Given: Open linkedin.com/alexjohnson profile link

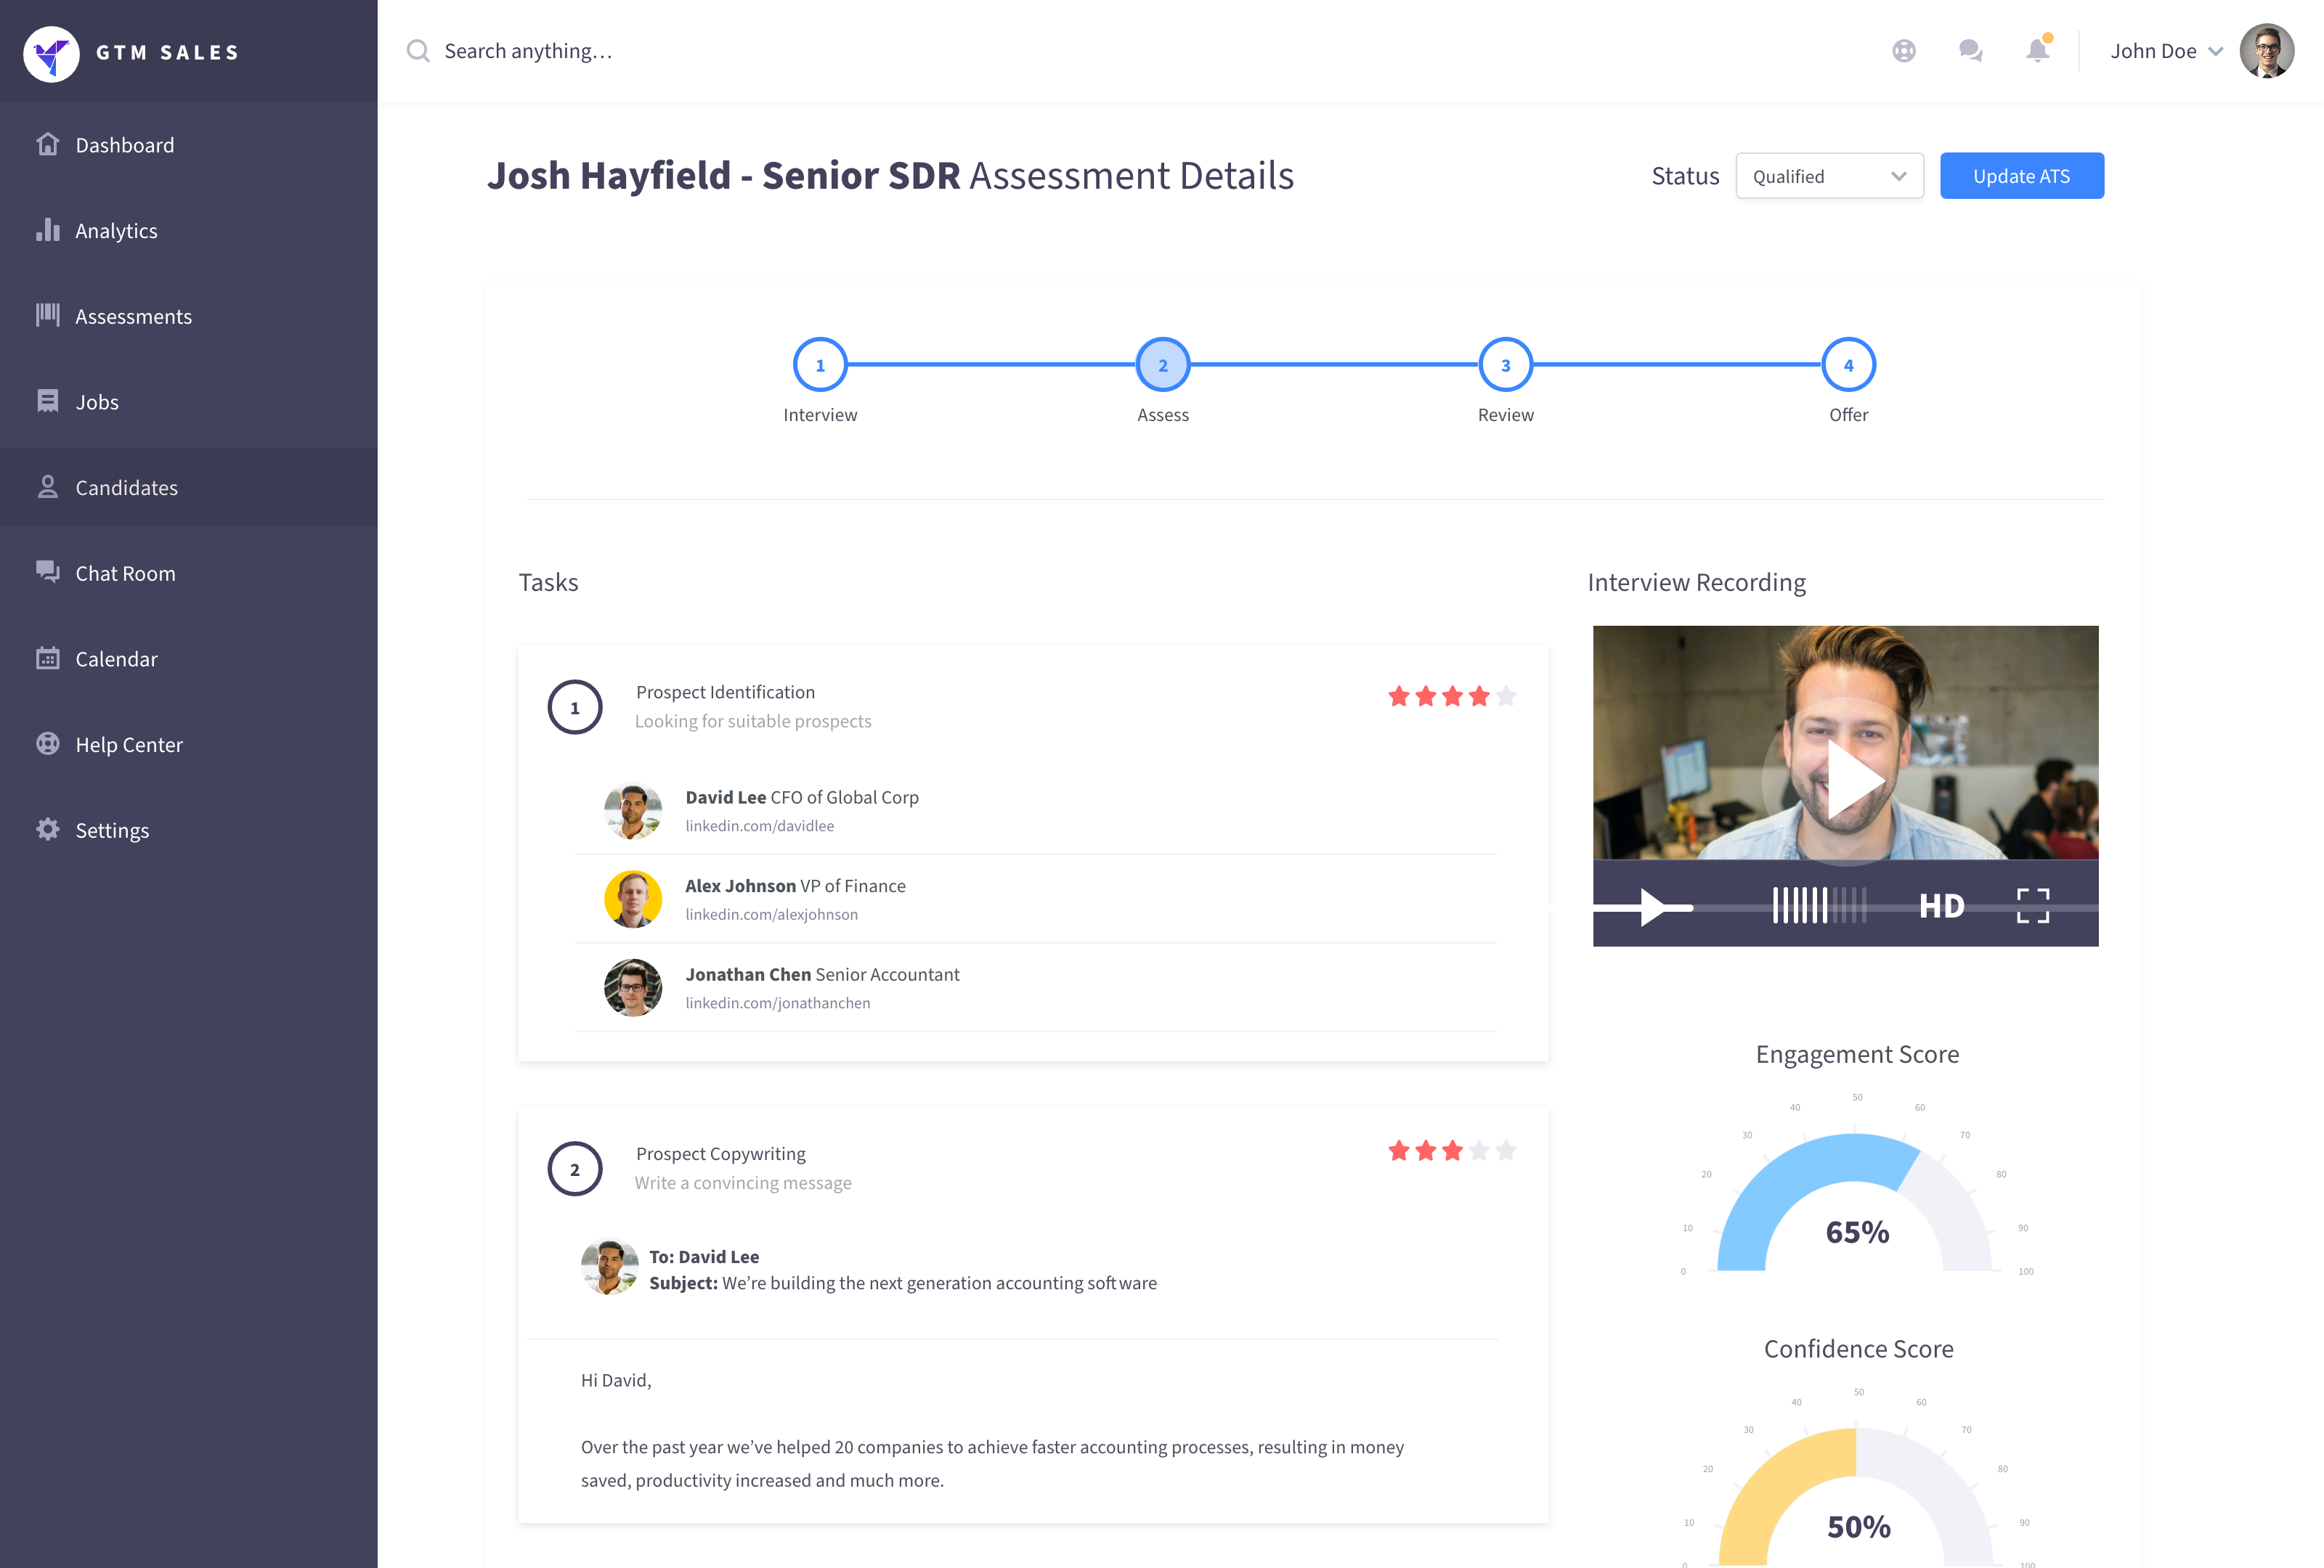Looking at the screenshot, I should [x=771, y=915].
